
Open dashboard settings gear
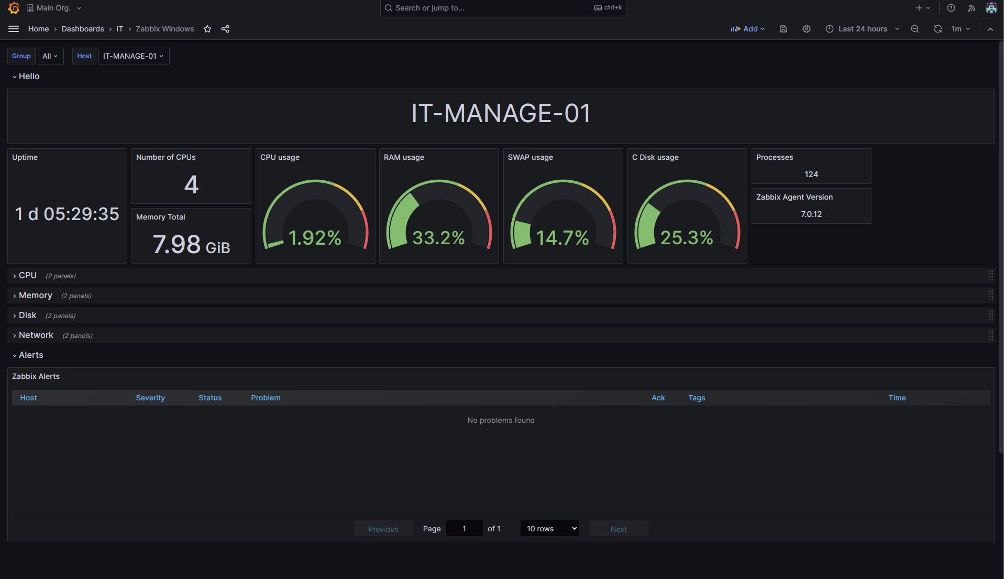[x=807, y=29]
